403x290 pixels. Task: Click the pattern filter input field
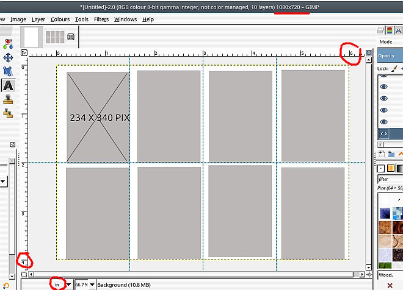click(x=390, y=179)
